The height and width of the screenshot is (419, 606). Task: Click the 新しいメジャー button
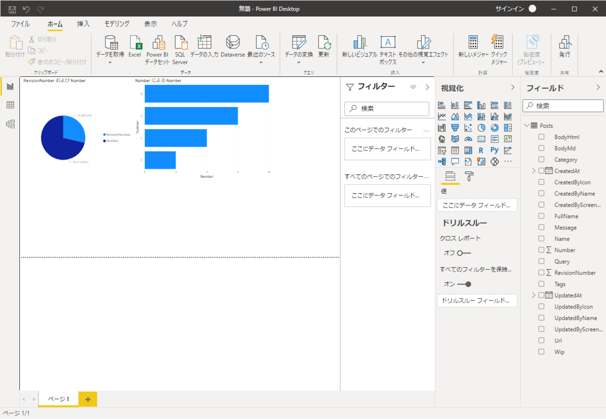[473, 46]
